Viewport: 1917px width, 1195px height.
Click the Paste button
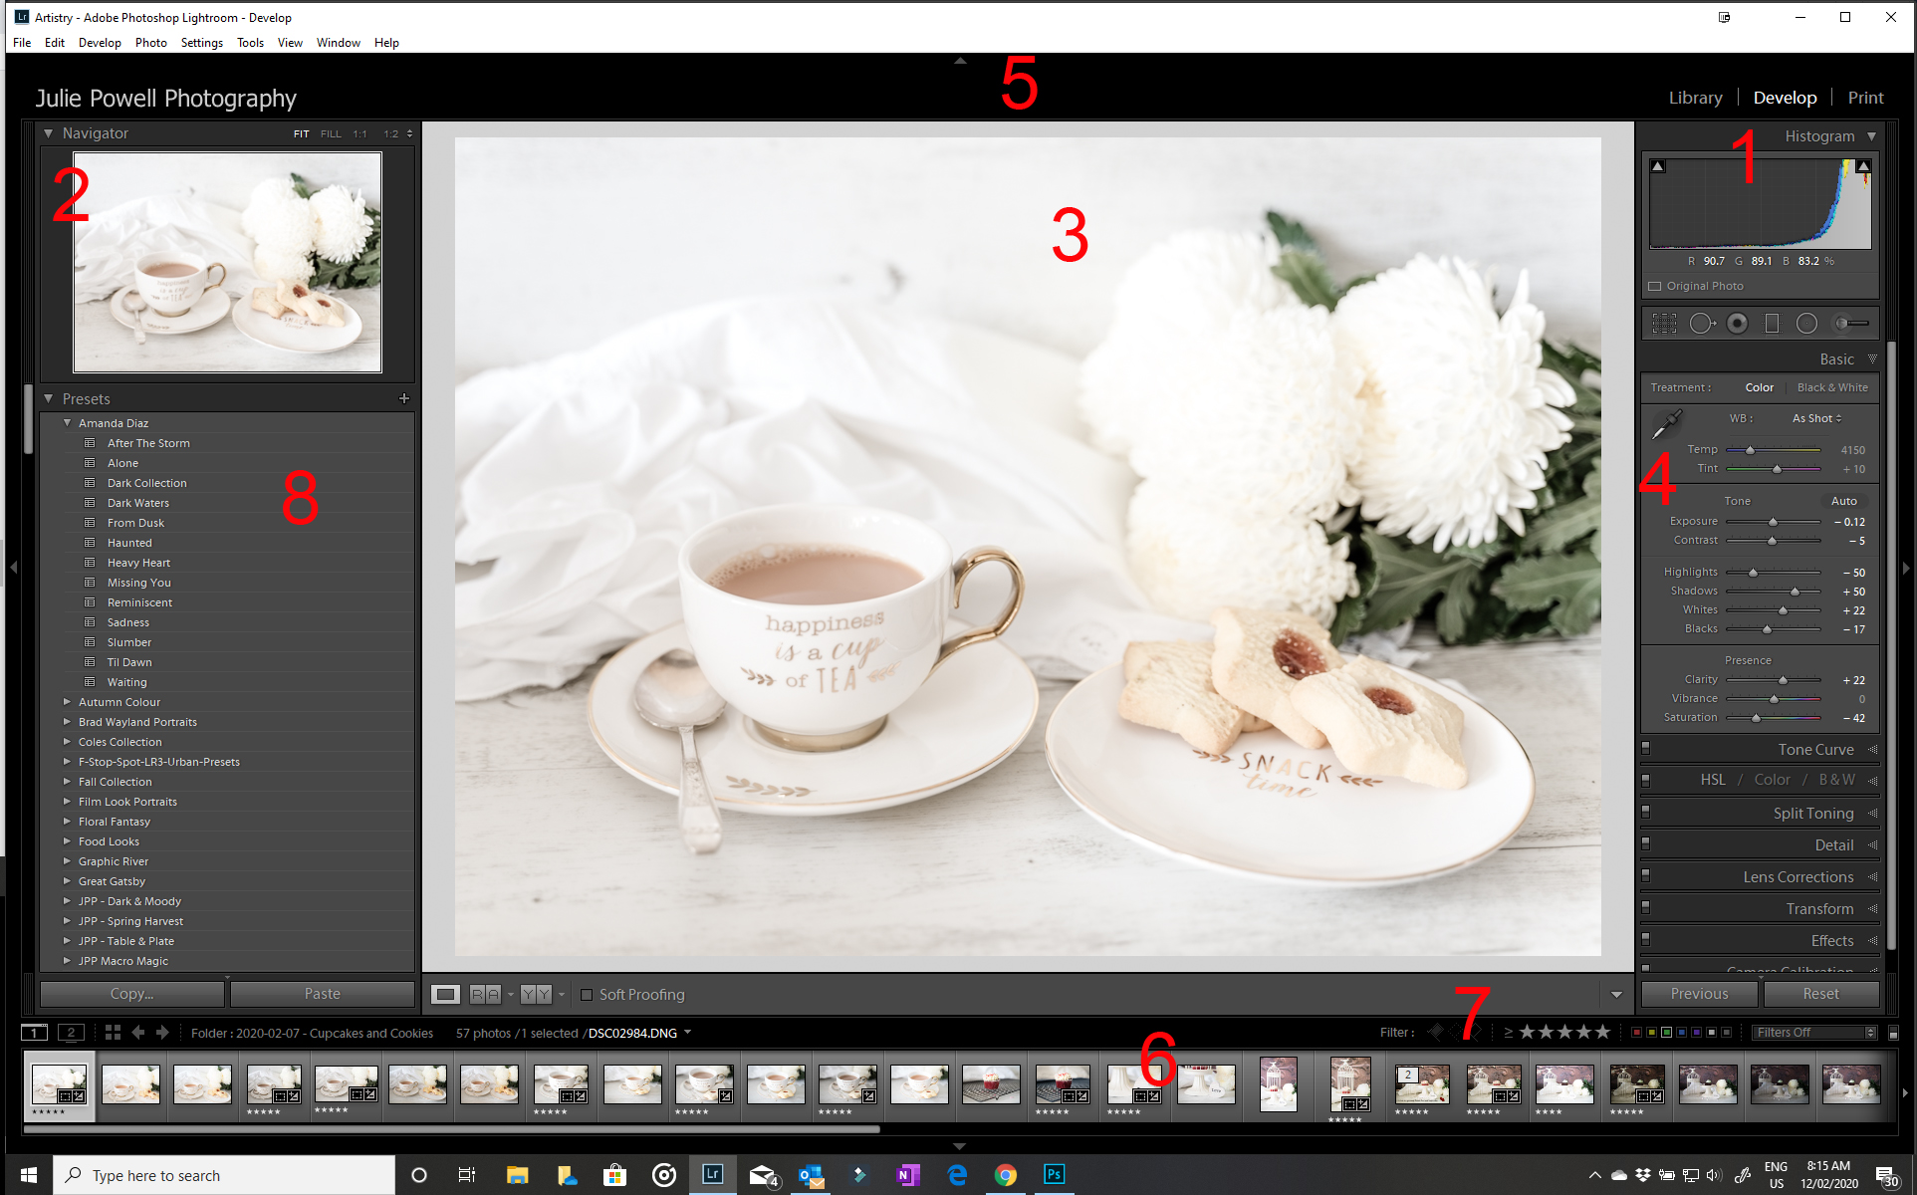323,994
